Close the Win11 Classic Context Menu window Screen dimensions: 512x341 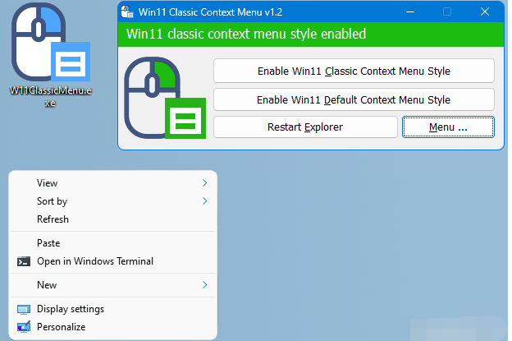[485, 12]
